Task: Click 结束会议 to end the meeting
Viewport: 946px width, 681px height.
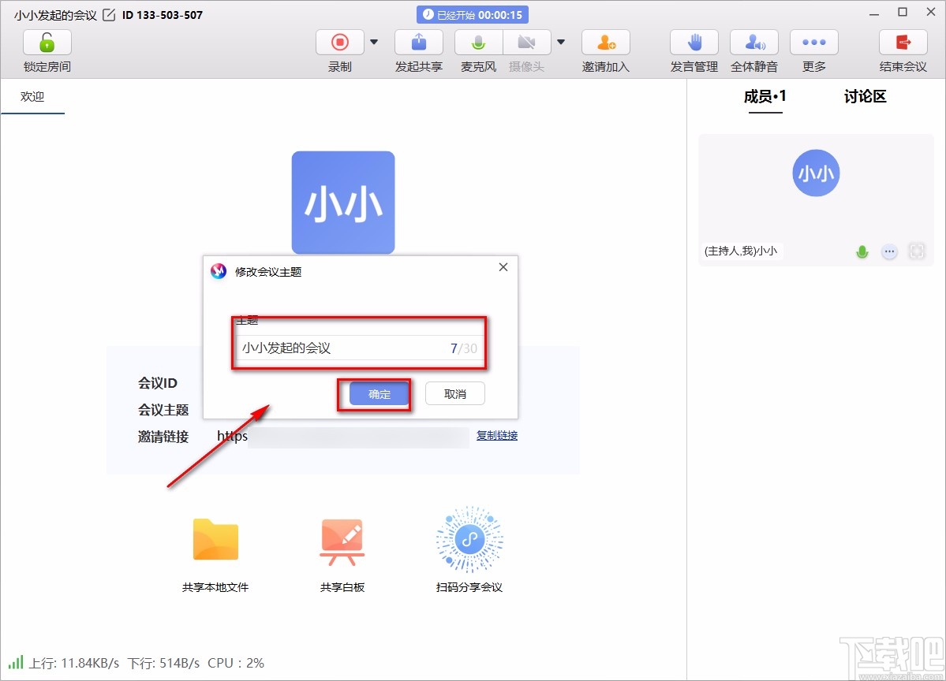Action: (902, 42)
